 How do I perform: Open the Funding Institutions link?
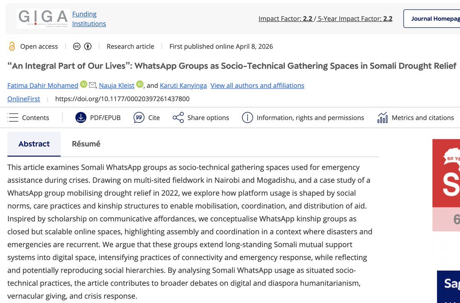(89, 19)
